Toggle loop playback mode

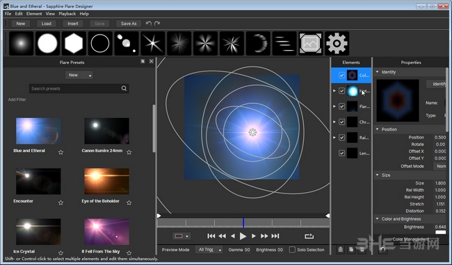click(309, 236)
